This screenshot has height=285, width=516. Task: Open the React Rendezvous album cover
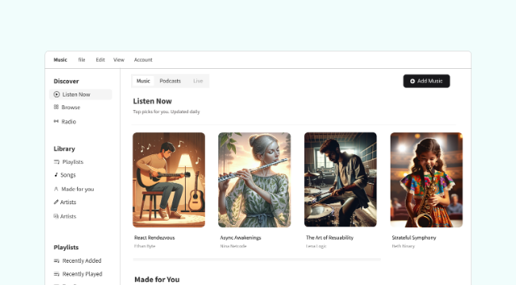169,180
